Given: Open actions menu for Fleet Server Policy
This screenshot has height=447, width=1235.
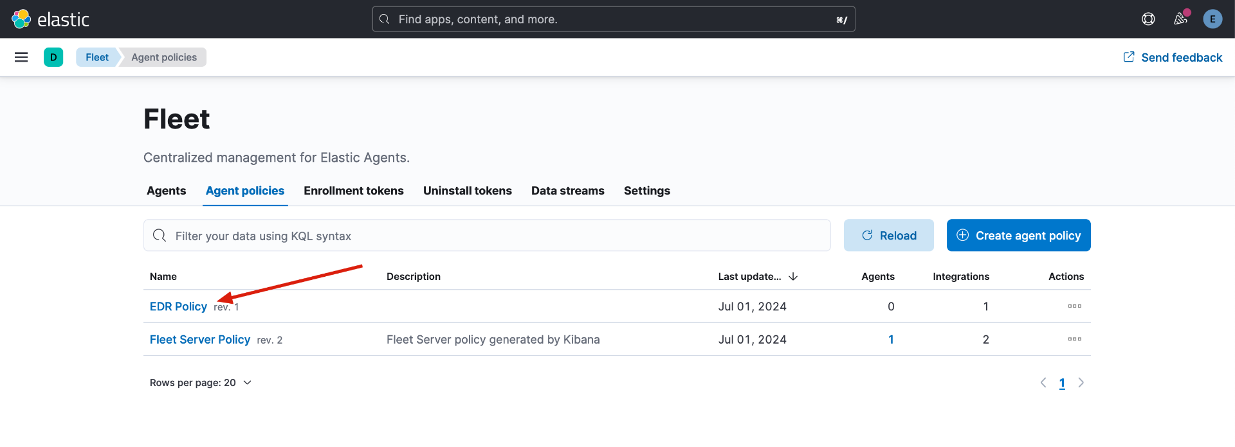Looking at the screenshot, I should [x=1074, y=339].
